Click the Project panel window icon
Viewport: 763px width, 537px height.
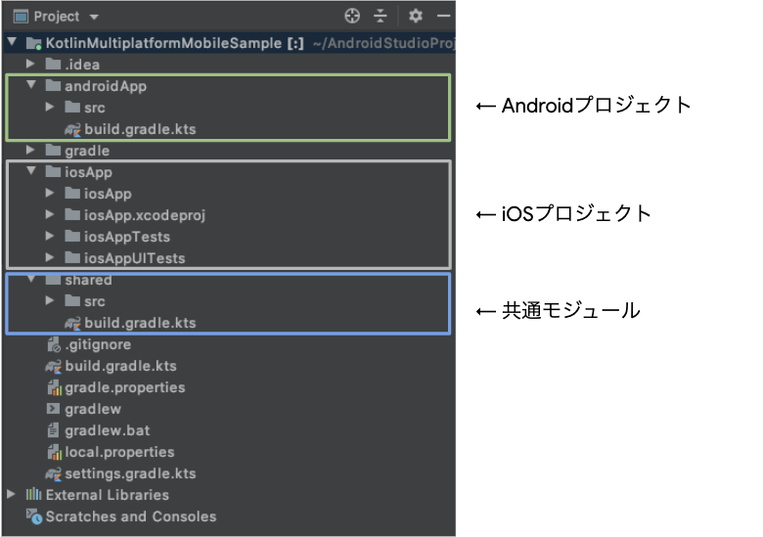(x=21, y=17)
